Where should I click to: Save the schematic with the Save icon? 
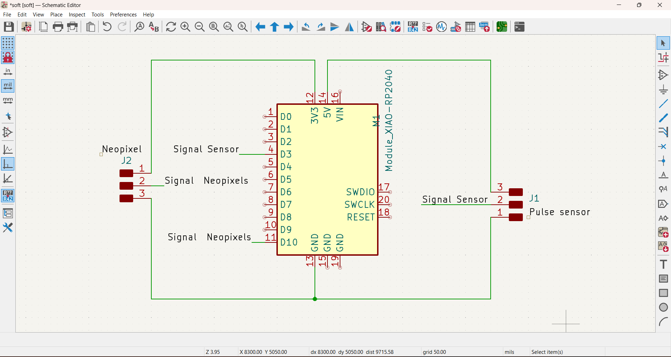9,27
